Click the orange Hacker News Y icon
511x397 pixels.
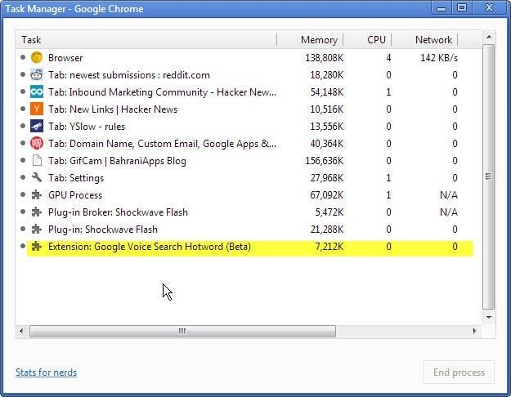37,109
